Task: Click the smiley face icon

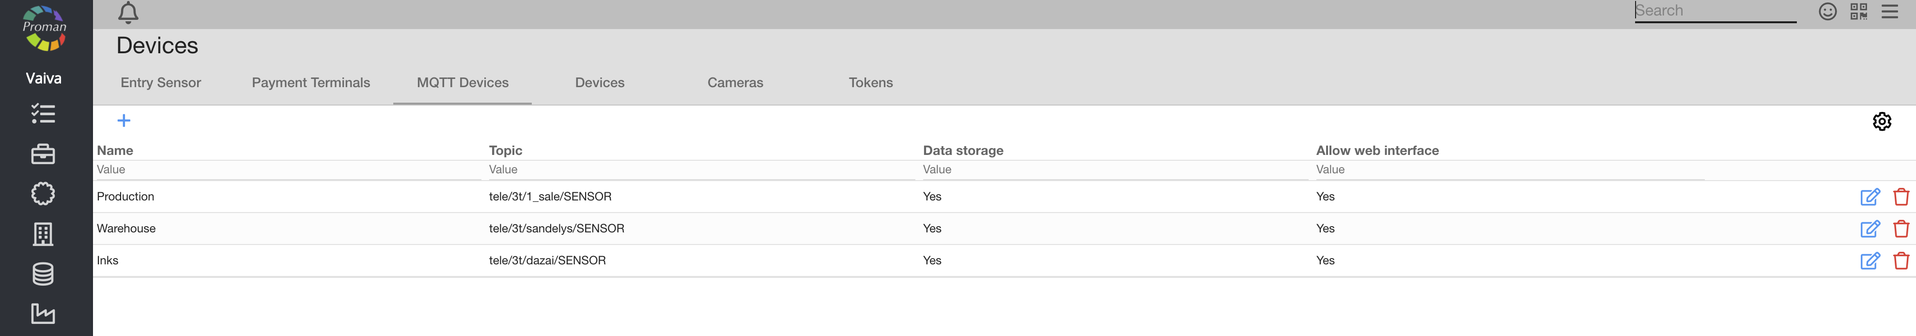Action: [x=1827, y=11]
